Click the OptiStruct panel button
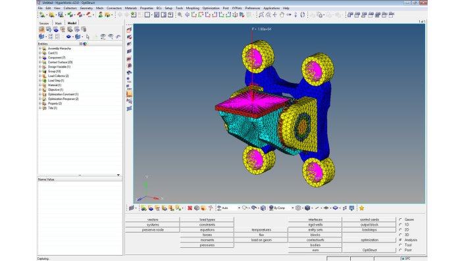Screen dimensions: 464x261 (x=369, y=250)
